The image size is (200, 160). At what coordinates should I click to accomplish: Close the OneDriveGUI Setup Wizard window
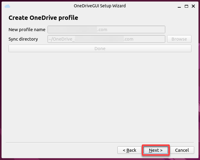tap(193, 6)
